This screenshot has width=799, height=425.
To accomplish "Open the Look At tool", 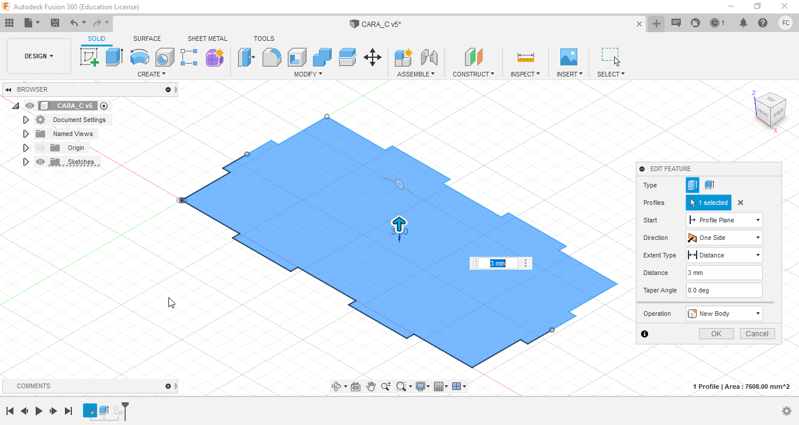I will point(355,386).
